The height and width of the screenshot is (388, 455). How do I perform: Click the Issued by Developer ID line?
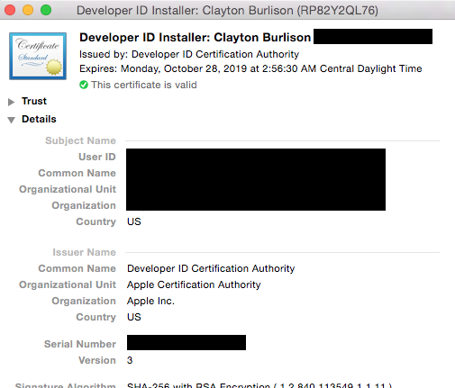pyautogui.click(x=189, y=54)
